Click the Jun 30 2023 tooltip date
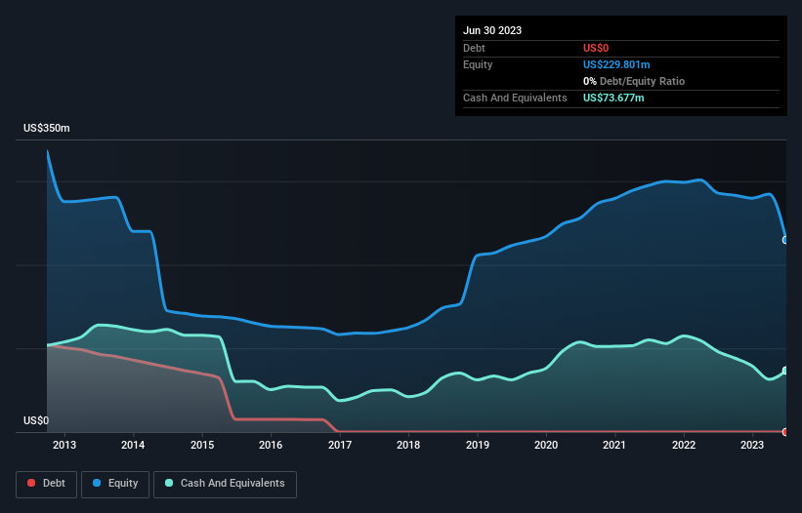 pos(492,30)
